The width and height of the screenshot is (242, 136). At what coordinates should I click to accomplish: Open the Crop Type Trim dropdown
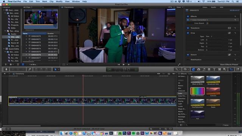pos(209,37)
